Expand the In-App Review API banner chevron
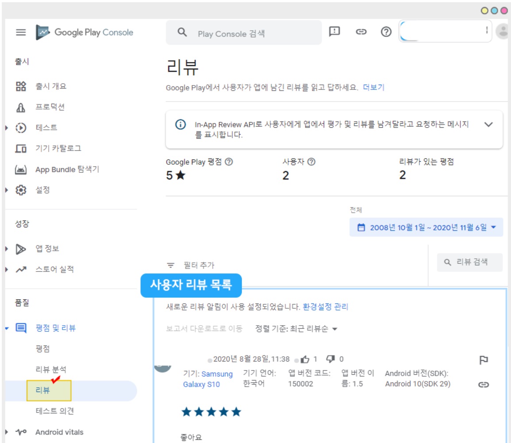Image resolution: width=511 pixels, height=443 pixels. pos(488,124)
